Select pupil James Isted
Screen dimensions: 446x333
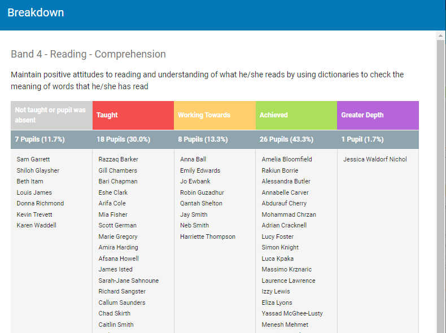(x=116, y=269)
